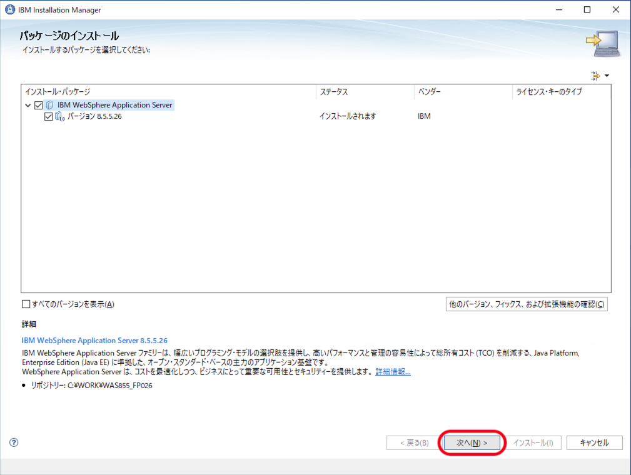Click the WebSphere Application Server package icon
This screenshot has height=475, width=631.
[x=49, y=105]
